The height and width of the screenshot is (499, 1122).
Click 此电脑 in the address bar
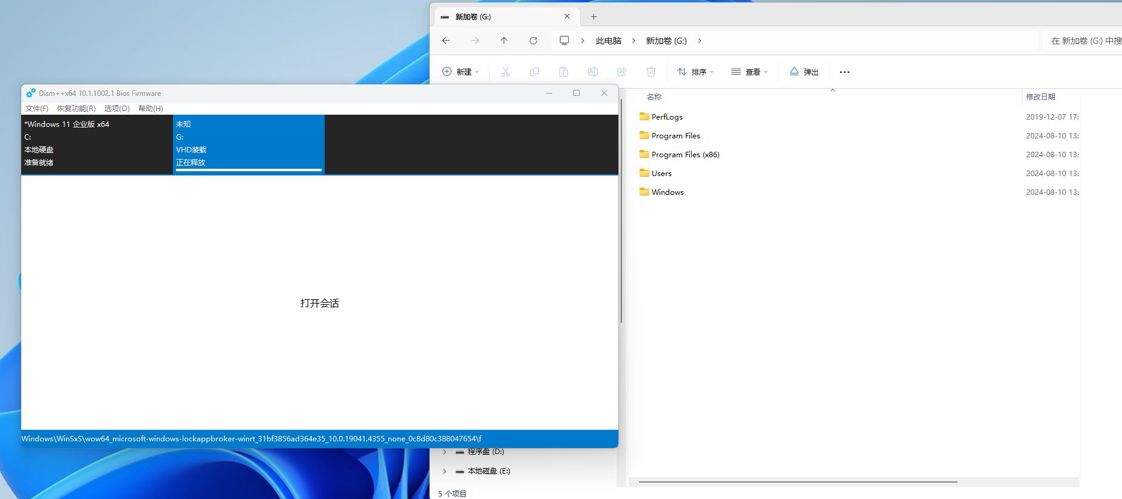[x=609, y=41]
